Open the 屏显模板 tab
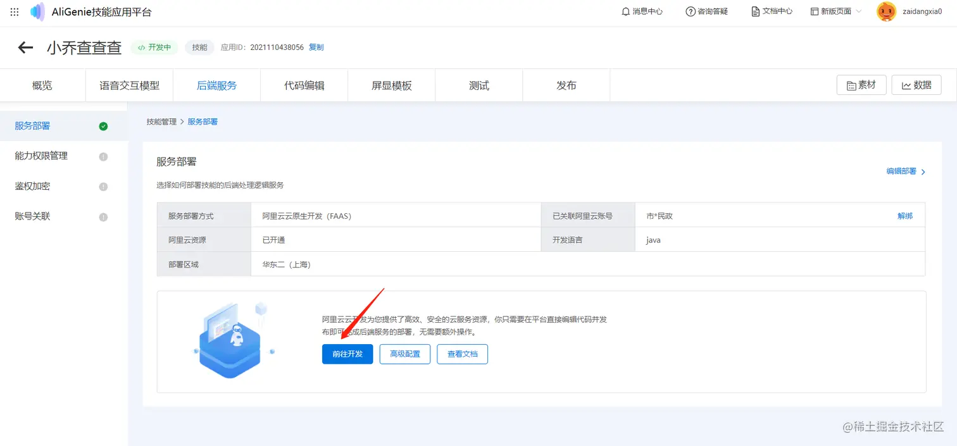 tap(392, 85)
